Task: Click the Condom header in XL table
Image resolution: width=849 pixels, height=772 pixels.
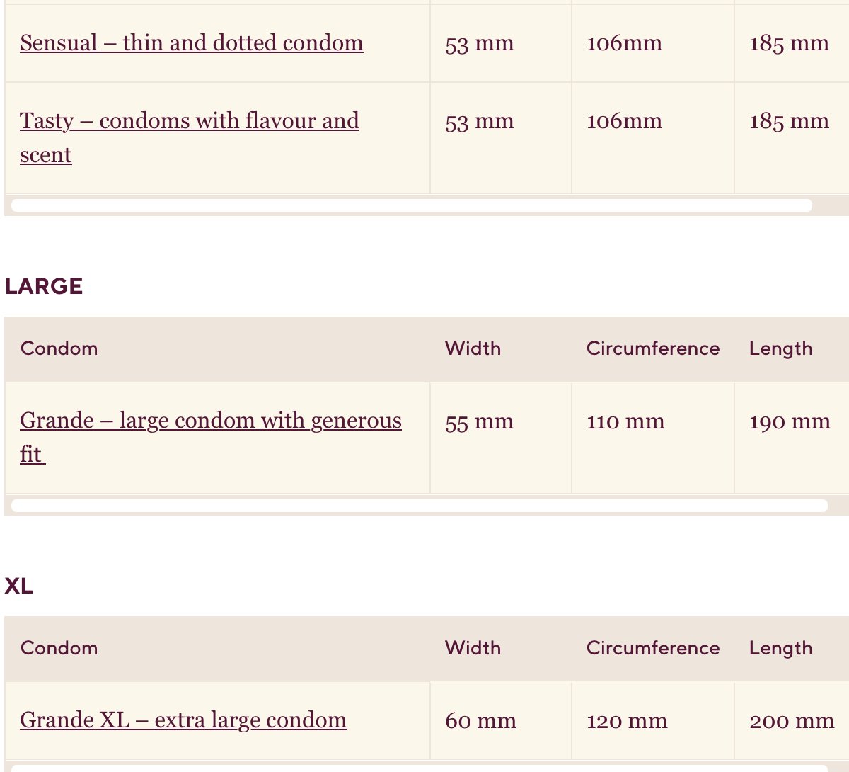Action: click(59, 648)
